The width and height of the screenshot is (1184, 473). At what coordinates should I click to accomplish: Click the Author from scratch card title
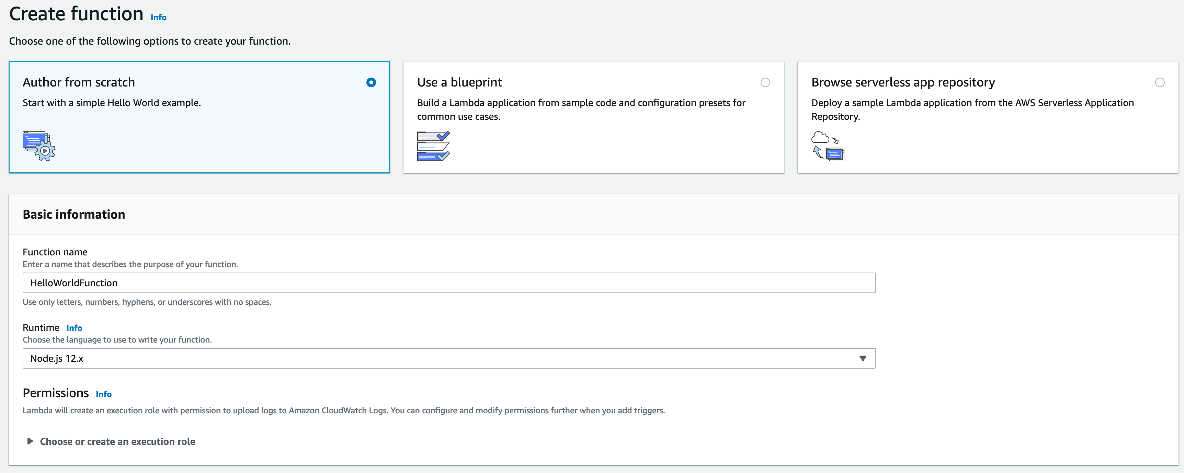click(79, 83)
